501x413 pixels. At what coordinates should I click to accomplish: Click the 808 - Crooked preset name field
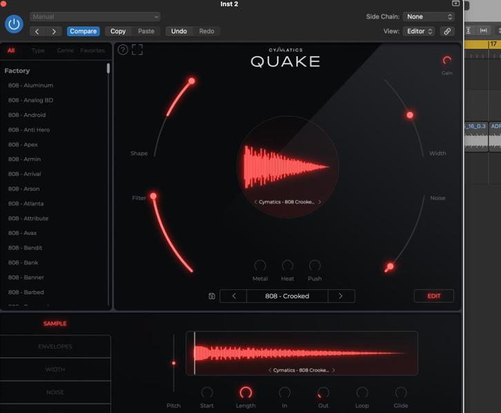[287, 296]
